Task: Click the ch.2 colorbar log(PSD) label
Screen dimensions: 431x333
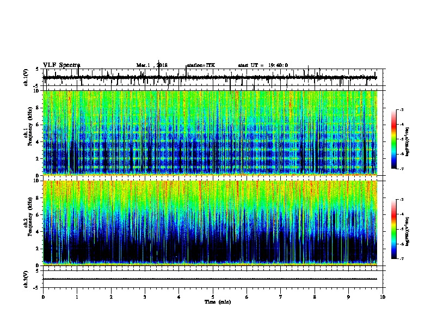Action: [x=407, y=231]
